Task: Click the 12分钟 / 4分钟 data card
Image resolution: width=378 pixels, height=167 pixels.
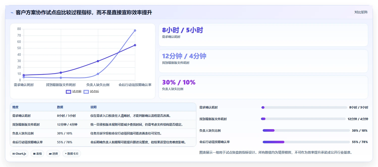Action: [263, 61]
